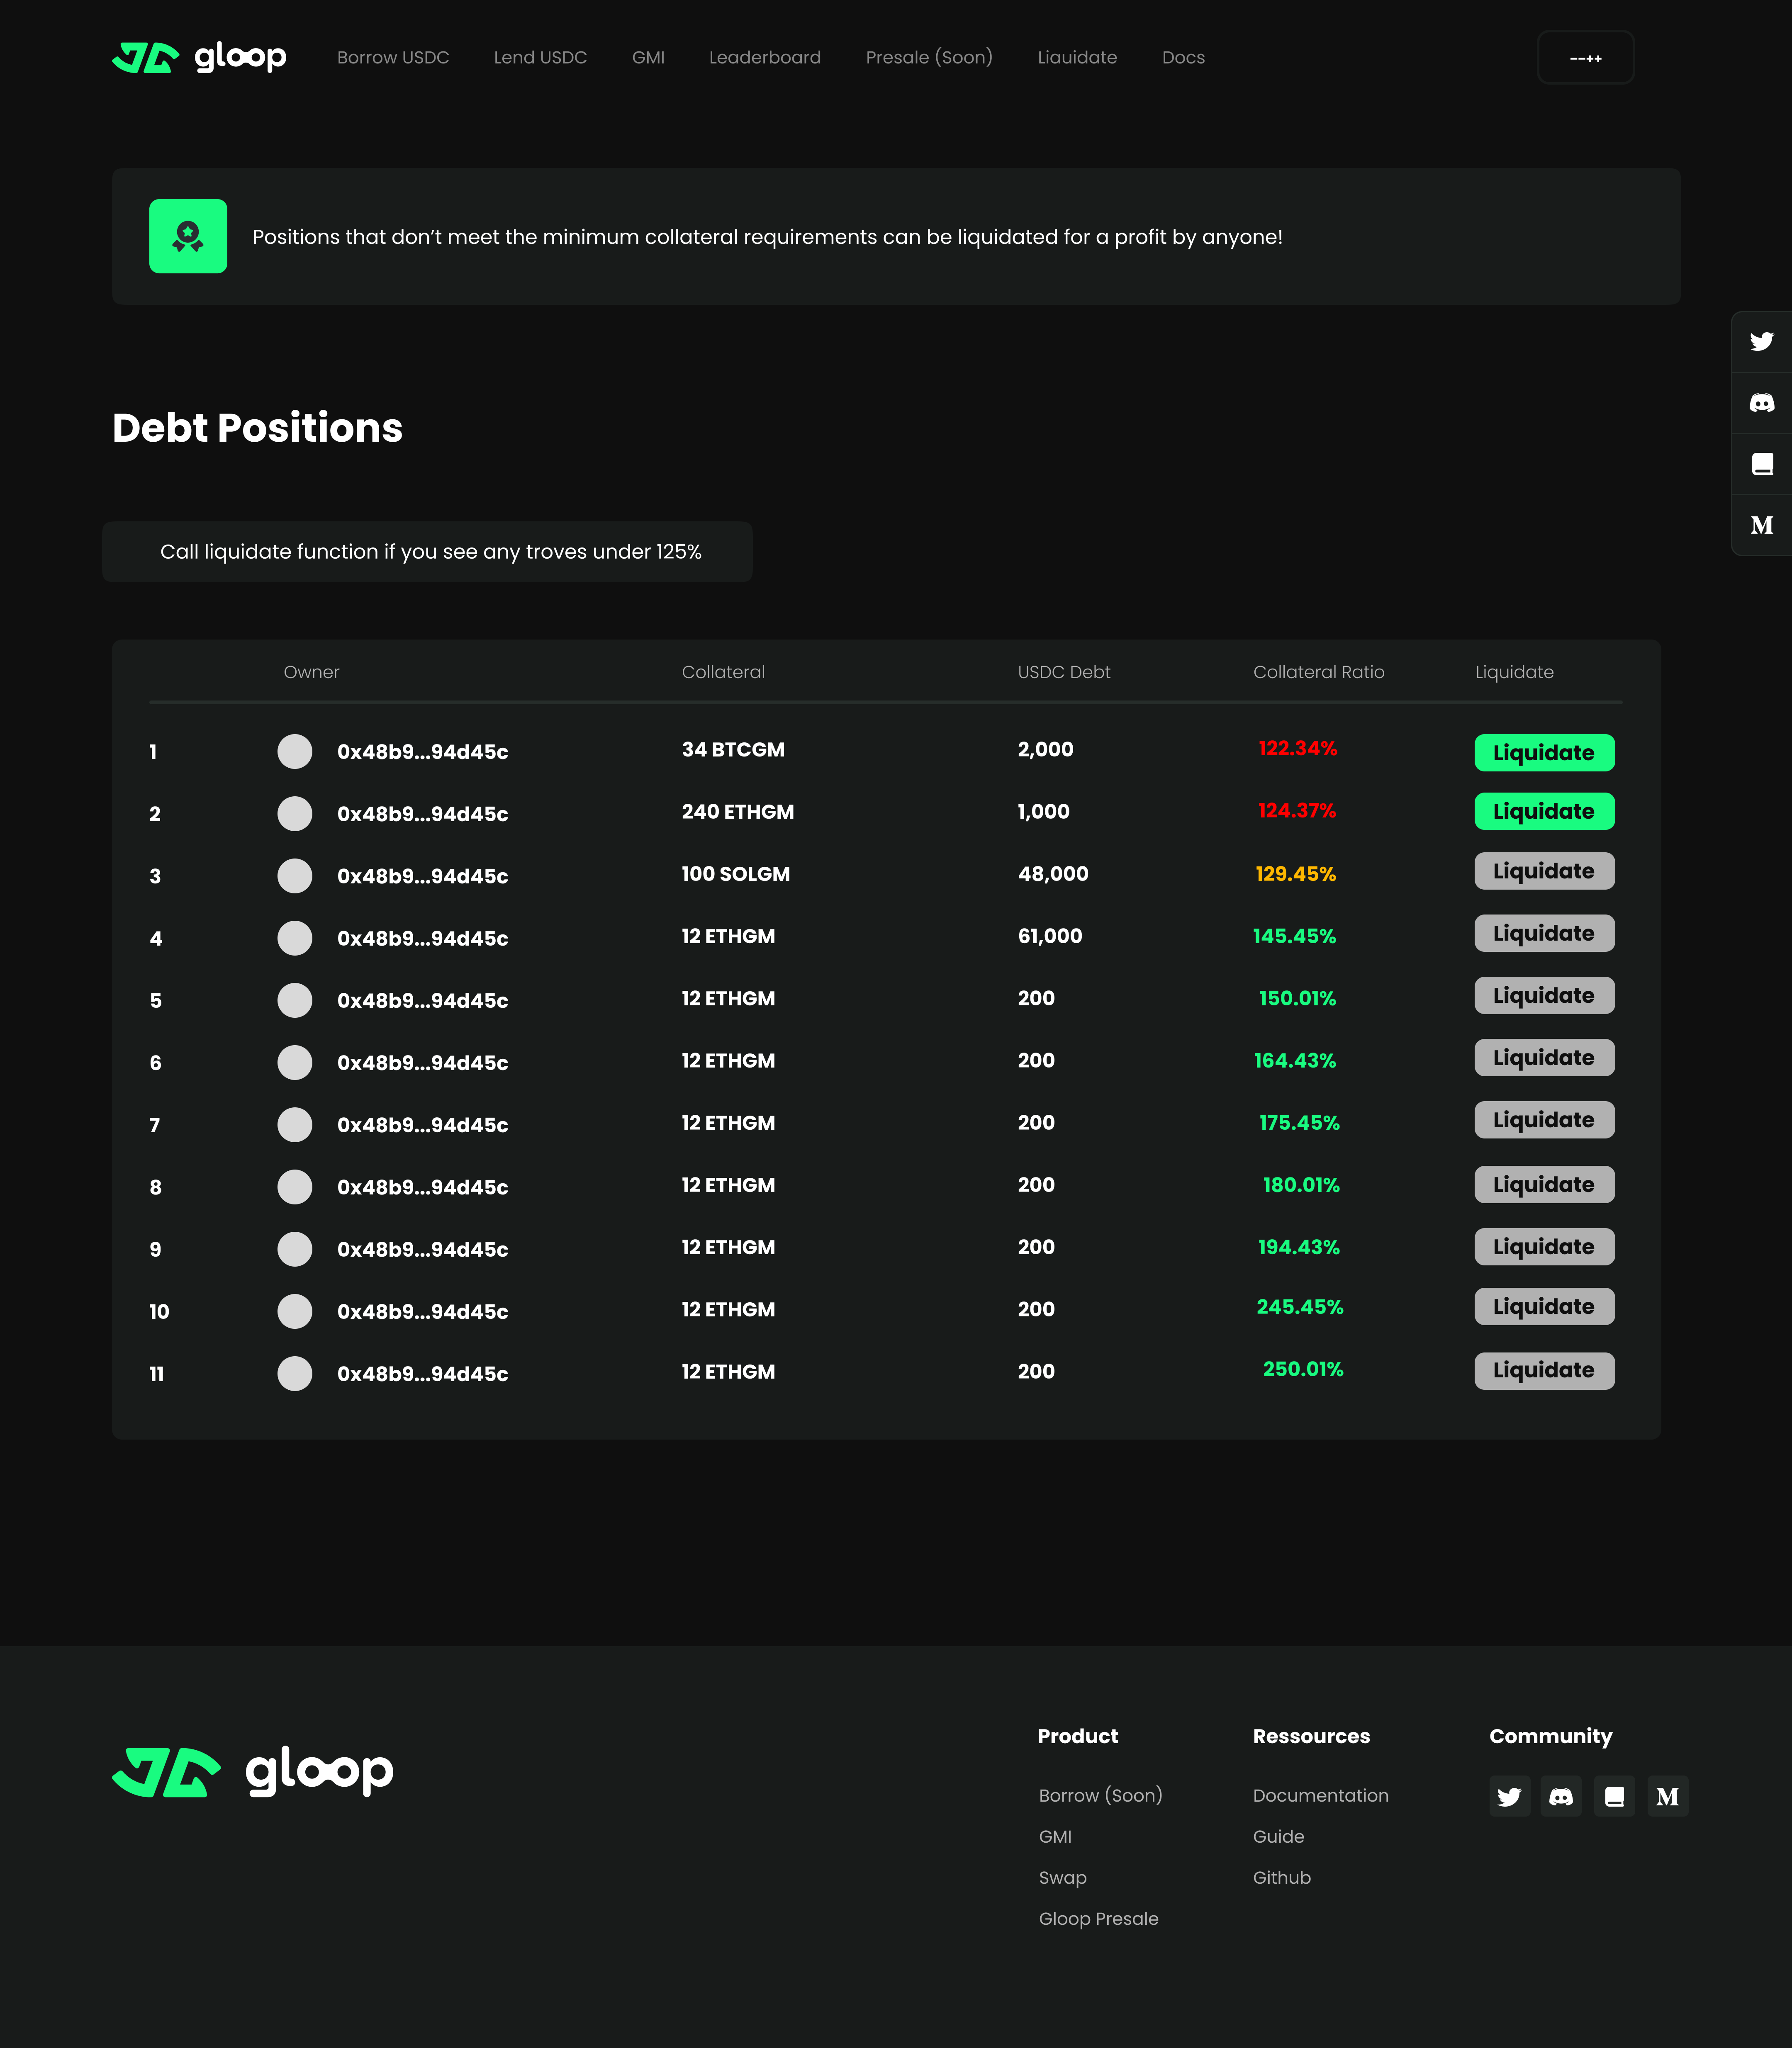Open Twitter from the right sidebar
This screenshot has height=2048, width=1792.
coord(1761,341)
